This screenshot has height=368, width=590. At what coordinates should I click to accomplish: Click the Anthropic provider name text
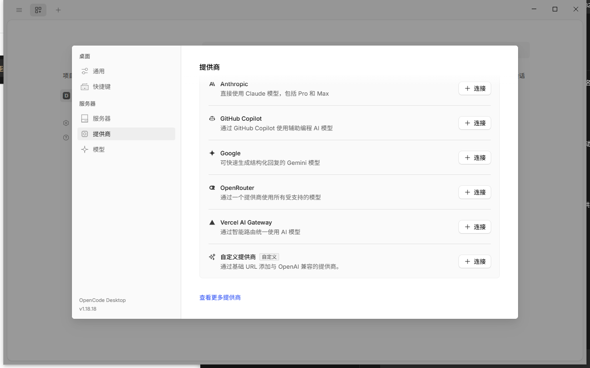(x=234, y=84)
